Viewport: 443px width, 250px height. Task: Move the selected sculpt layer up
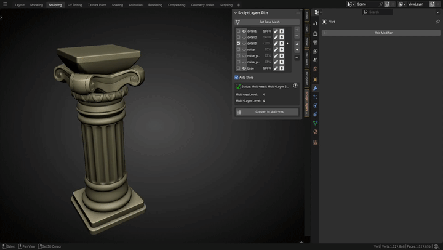297,44
